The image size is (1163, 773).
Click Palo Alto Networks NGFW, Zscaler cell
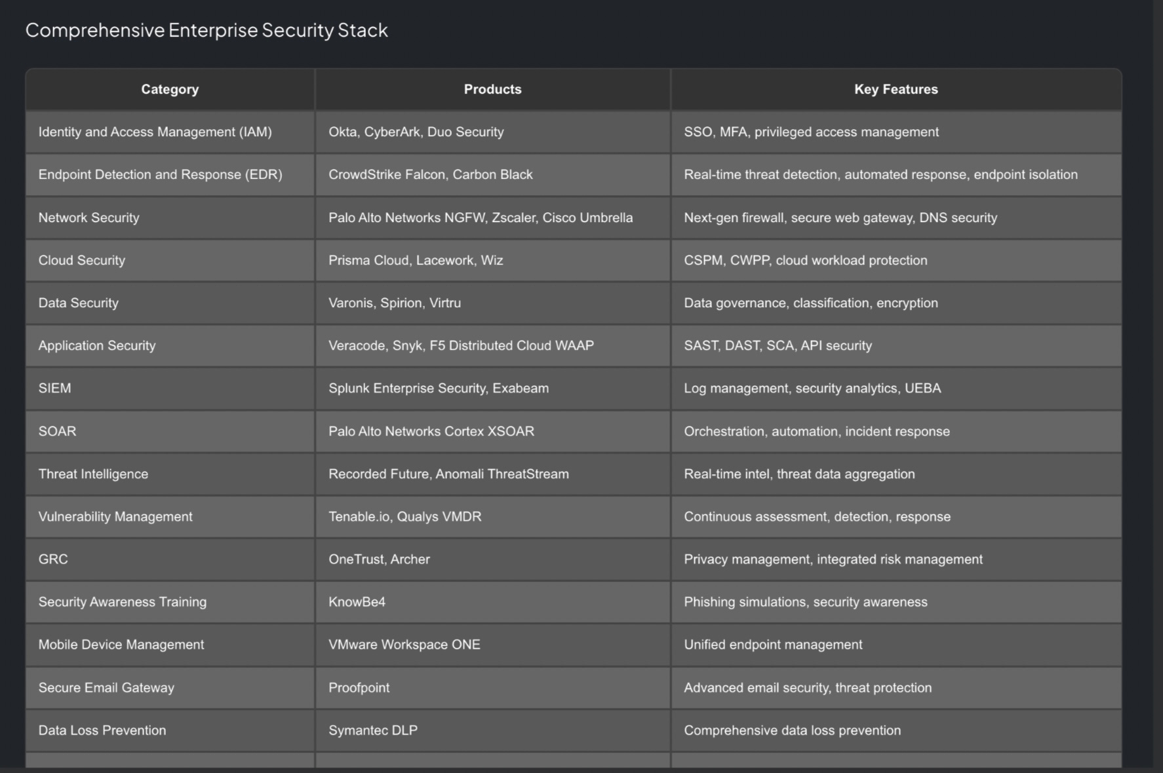493,217
